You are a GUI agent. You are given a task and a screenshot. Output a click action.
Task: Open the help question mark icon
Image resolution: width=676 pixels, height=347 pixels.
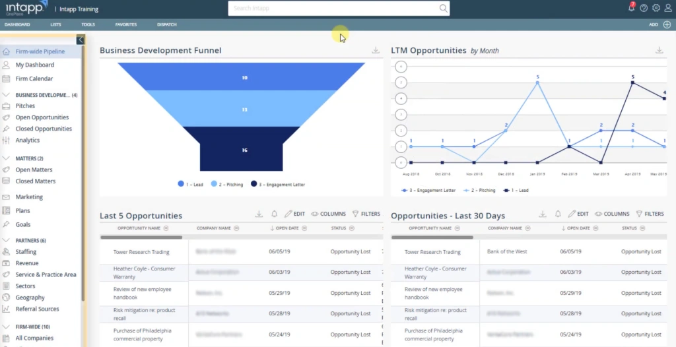coord(644,8)
